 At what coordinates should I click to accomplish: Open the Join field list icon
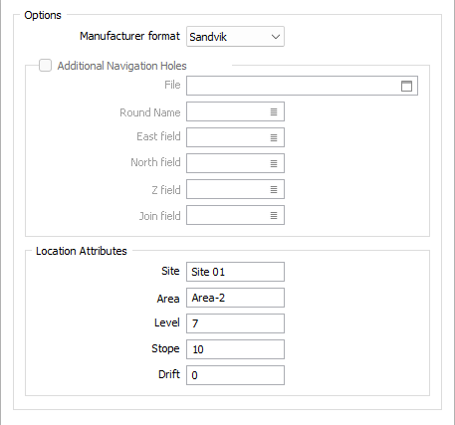click(x=274, y=215)
